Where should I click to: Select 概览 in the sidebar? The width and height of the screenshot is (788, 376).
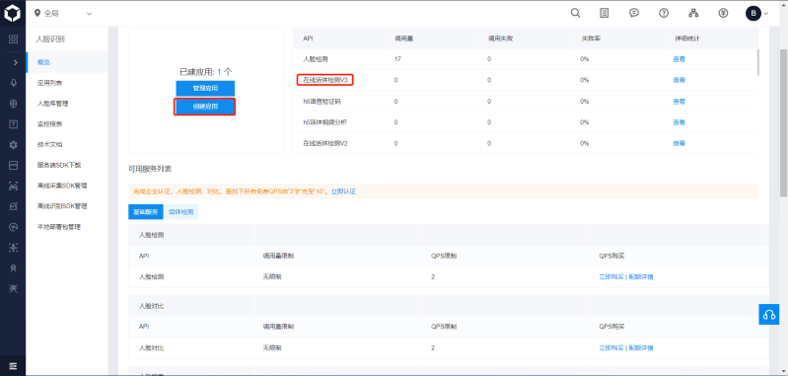tap(67, 62)
